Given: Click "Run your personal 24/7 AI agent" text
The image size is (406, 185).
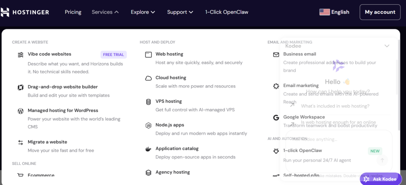Looking at the screenshot, I should click(317, 160).
